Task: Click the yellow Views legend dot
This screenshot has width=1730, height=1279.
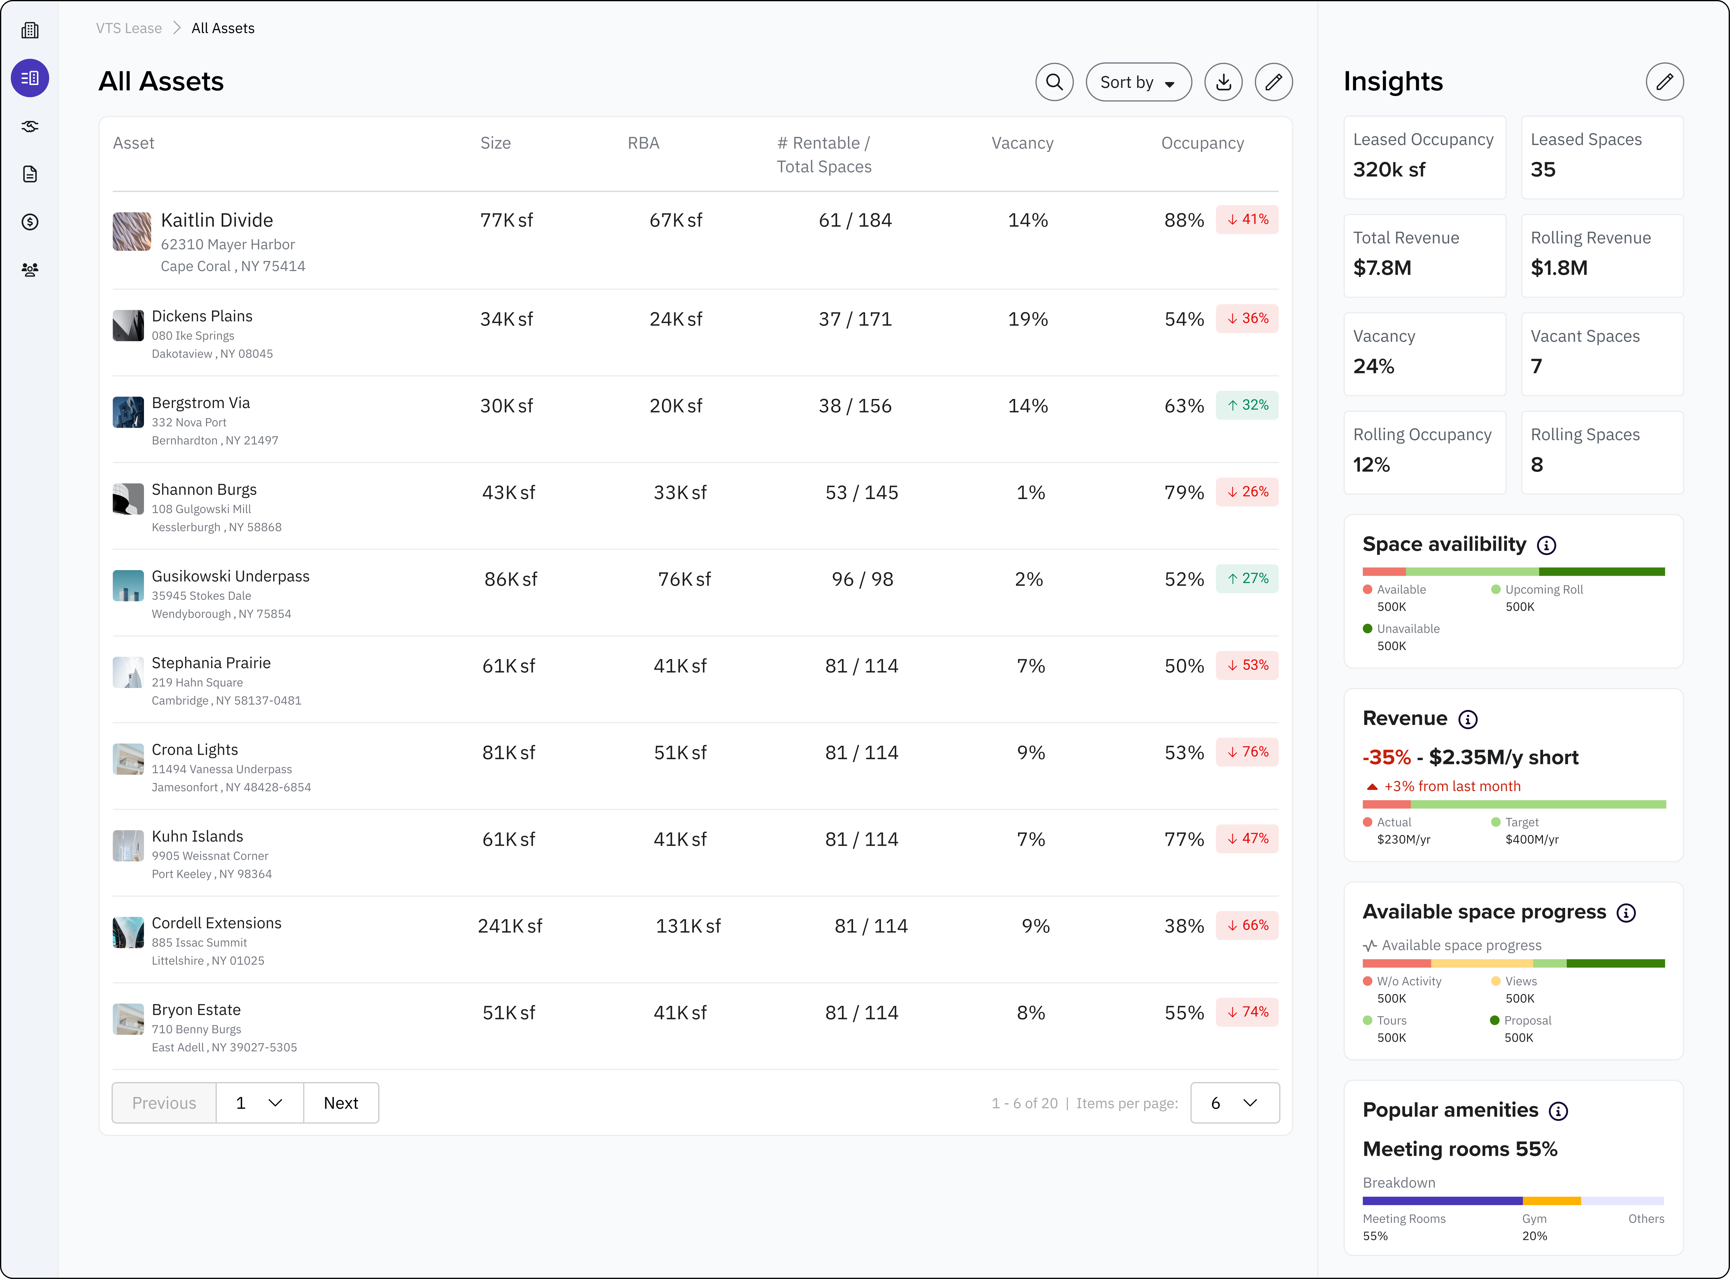Action: pos(1495,981)
